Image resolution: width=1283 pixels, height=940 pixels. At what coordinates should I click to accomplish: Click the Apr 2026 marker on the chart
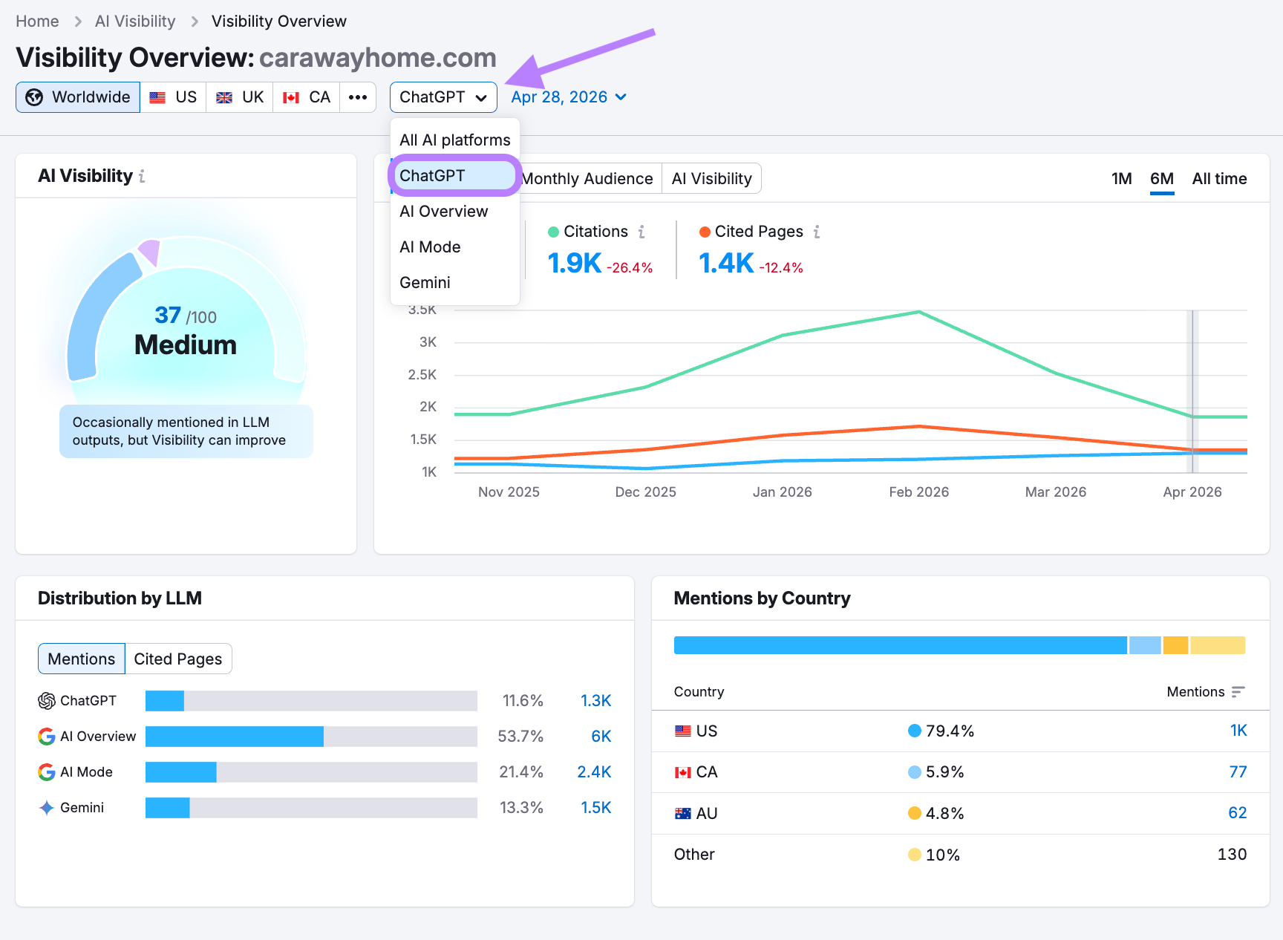(x=1192, y=391)
